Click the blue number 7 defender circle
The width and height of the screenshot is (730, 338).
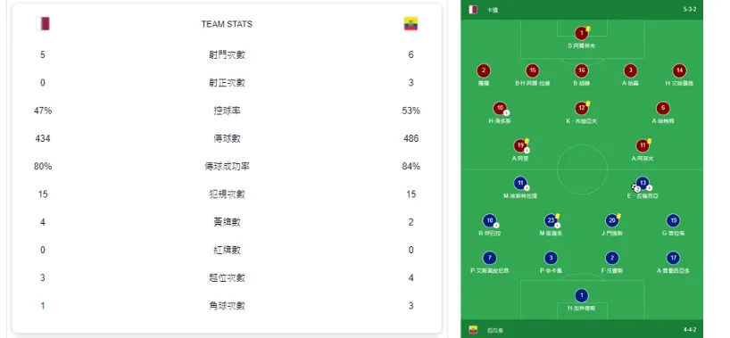[489, 258]
